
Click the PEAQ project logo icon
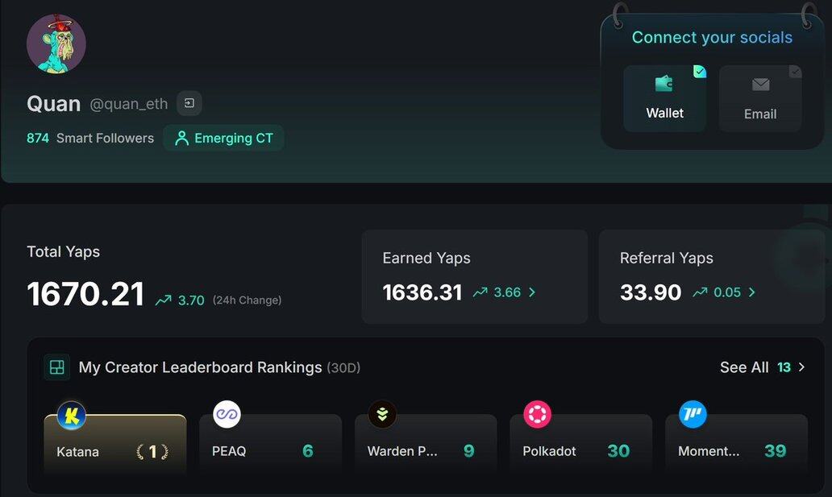pos(227,415)
